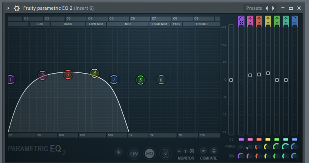Select band 2 pink color token

[x=250, y=139]
